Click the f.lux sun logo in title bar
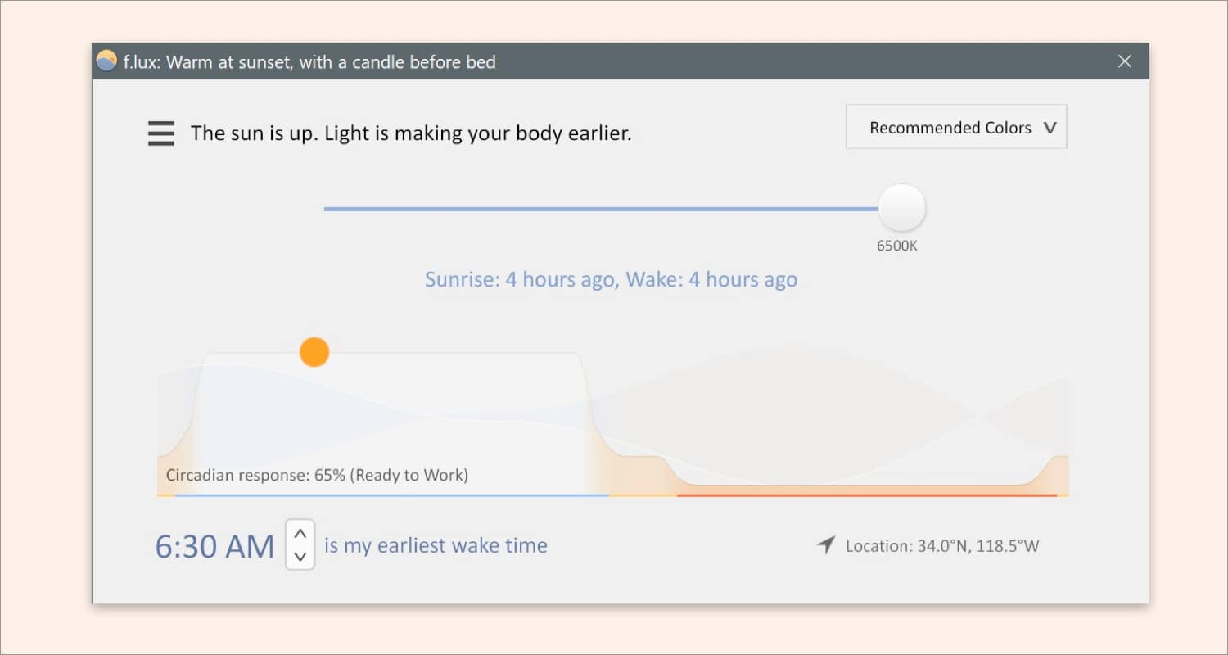The width and height of the screenshot is (1228, 655). coord(106,61)
